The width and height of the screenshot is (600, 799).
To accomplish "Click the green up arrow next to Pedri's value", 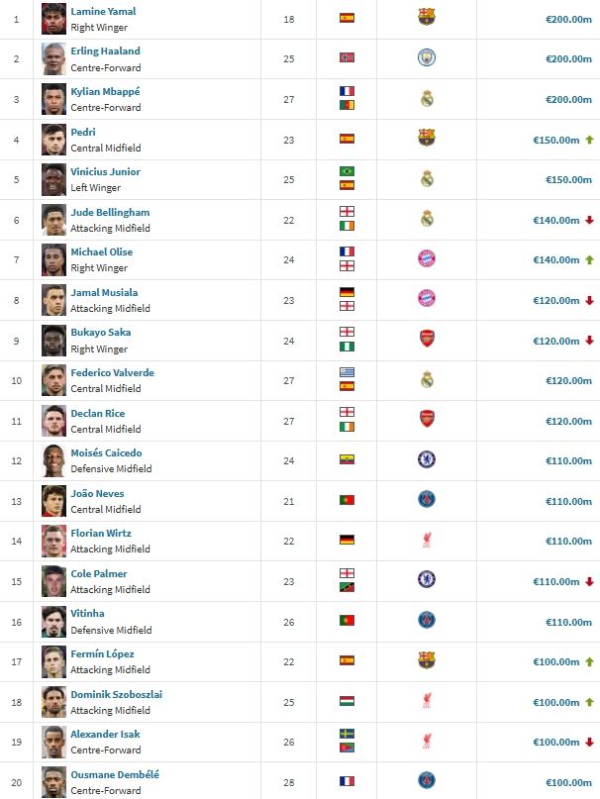I will pos(589,140).
